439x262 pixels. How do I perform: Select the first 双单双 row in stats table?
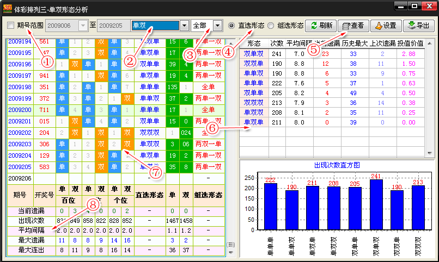[x=253, y=54]
